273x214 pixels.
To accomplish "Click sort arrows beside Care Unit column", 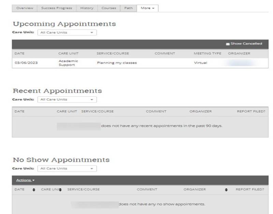I will point(60,190).
